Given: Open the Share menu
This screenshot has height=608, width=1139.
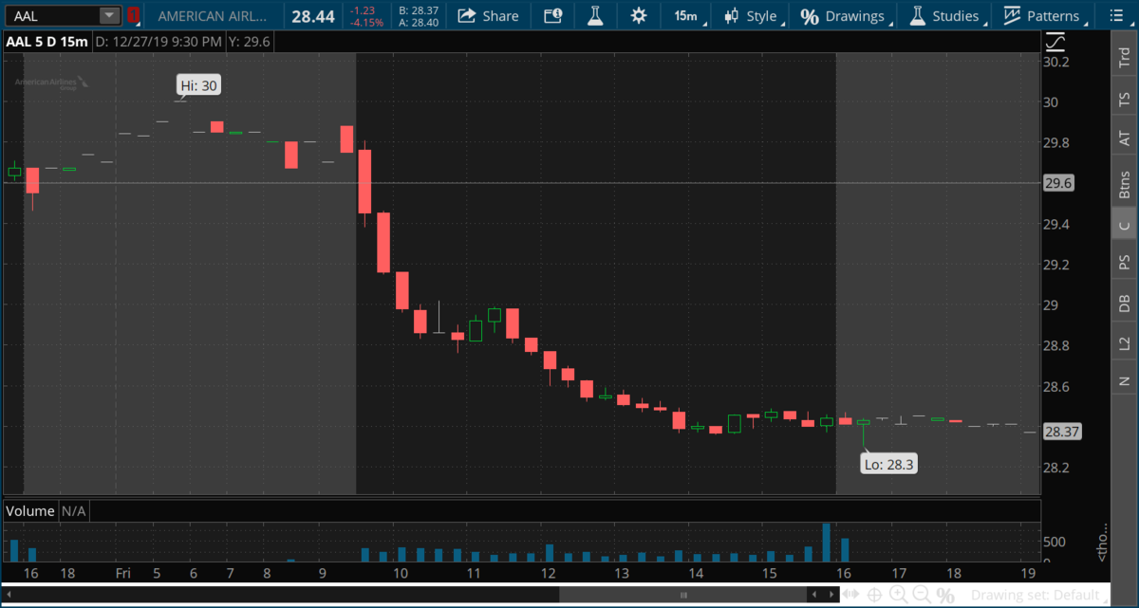Looking at the screenshot, I should [488, 15].
